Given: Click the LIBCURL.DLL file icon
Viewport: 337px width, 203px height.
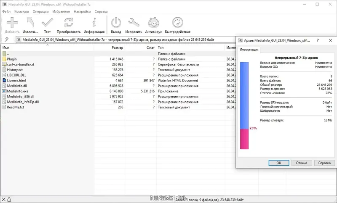Looking at the screenshot, I should pyautogui.click(x=4, y=75).
